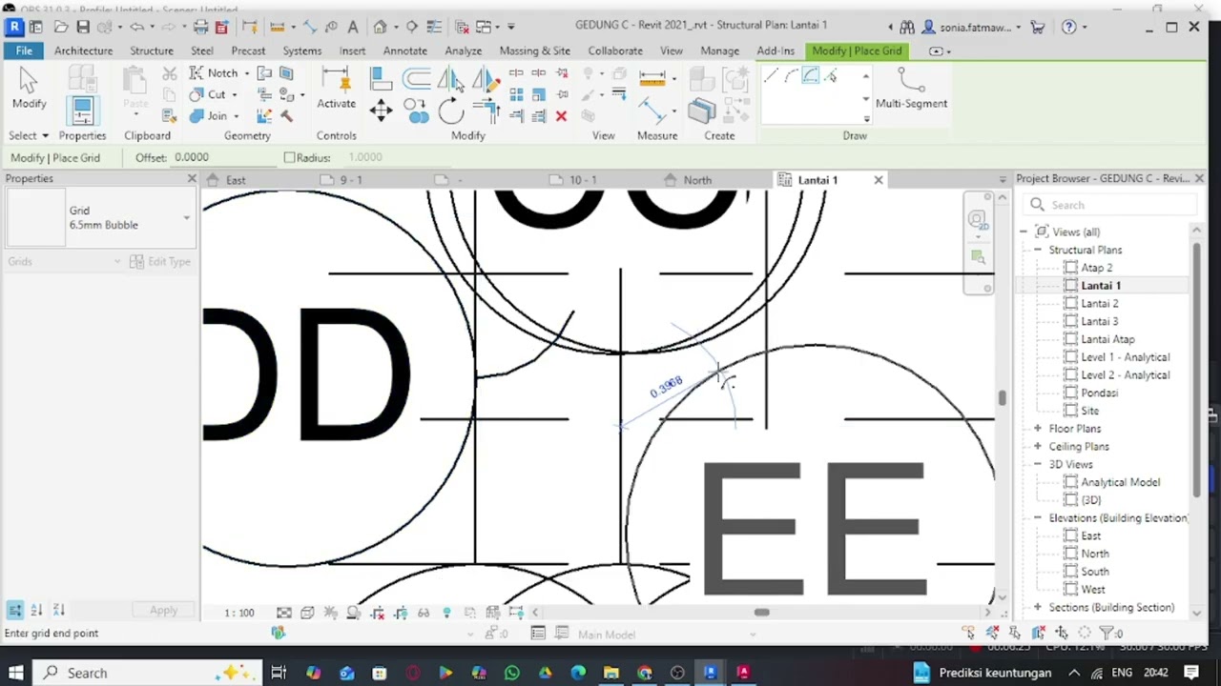Open the Annotate ribbon tab

[404, 50]
